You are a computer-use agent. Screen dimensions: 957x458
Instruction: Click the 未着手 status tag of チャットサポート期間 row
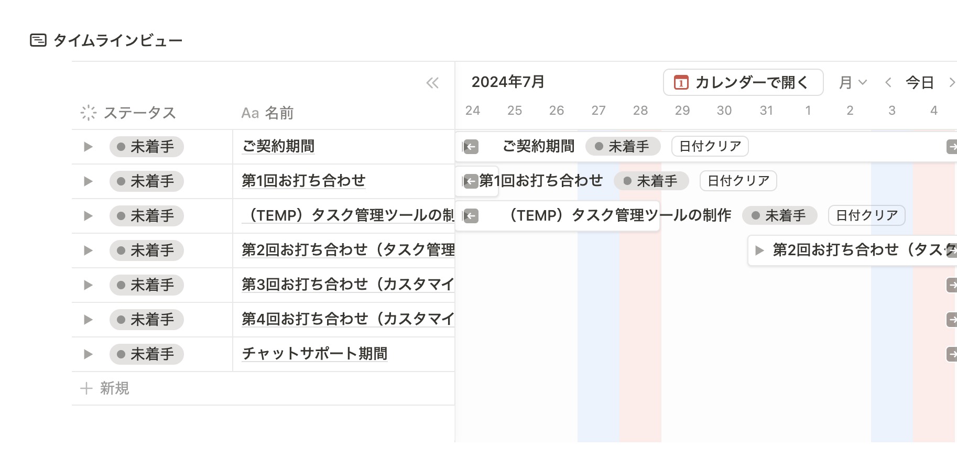coord(147,354)
